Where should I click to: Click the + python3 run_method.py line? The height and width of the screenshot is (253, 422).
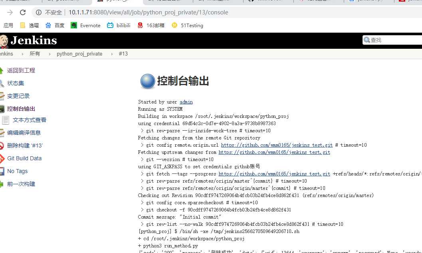[x=168, y=246]
